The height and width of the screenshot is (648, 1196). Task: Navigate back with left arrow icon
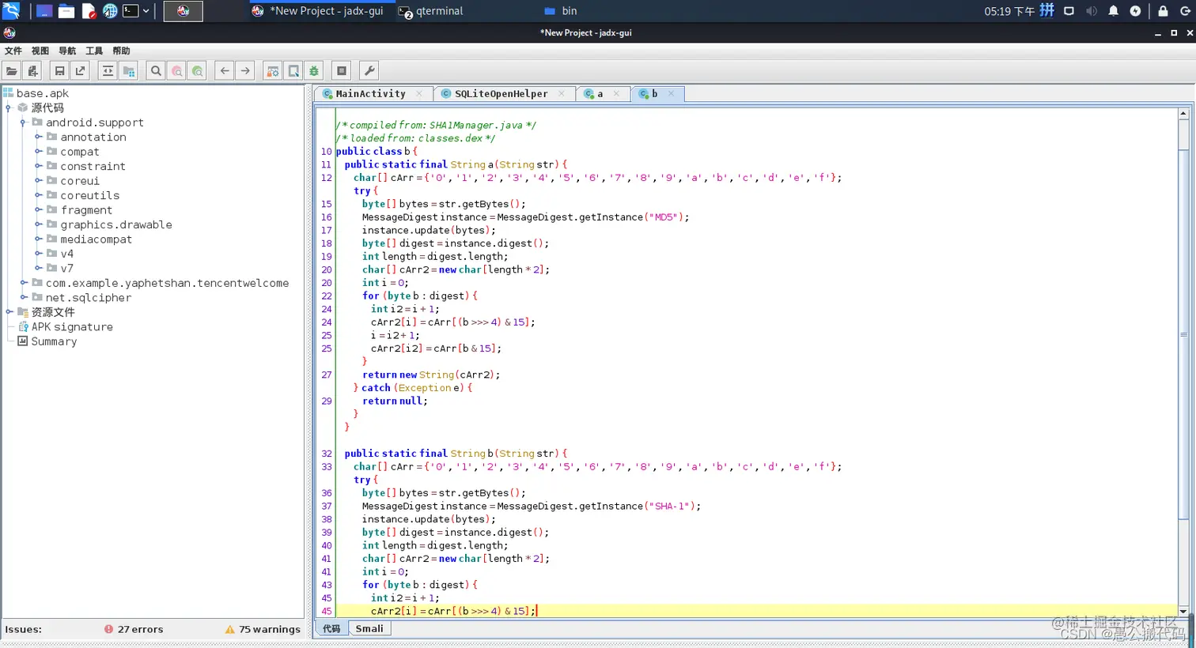pyautogui.click(x=225, y=71)
